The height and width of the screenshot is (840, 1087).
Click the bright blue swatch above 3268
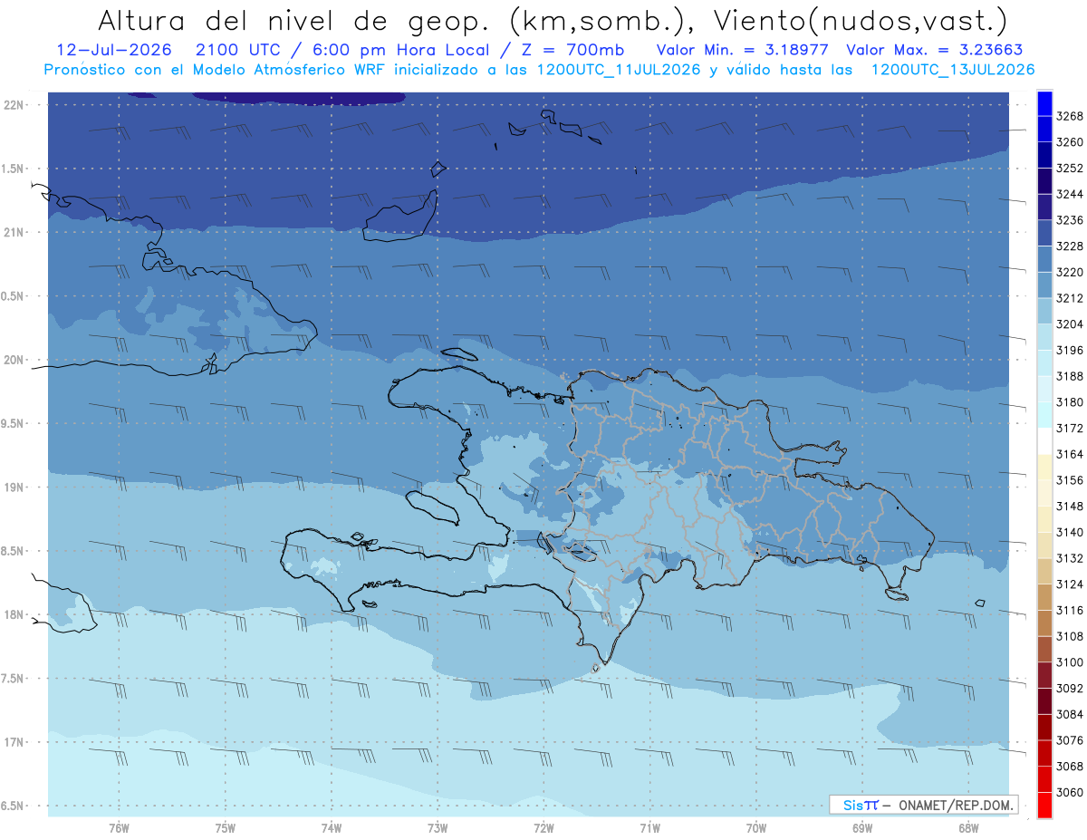point(1044,103)
